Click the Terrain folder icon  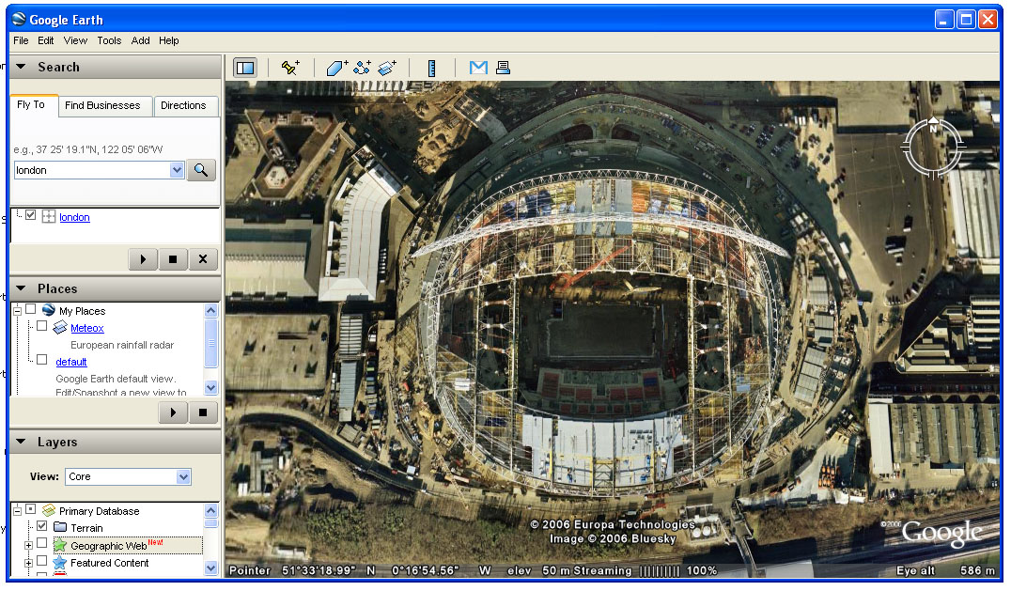(x=60, y=527)
